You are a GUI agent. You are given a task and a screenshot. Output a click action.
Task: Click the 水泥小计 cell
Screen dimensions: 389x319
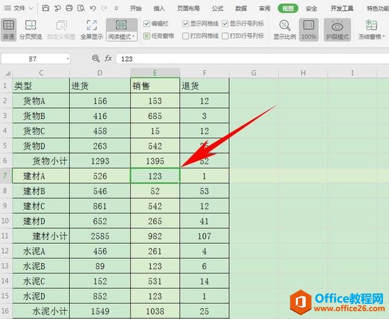[41, 311]
